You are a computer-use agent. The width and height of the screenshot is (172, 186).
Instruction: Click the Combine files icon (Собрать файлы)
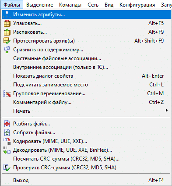coord(7,132)
